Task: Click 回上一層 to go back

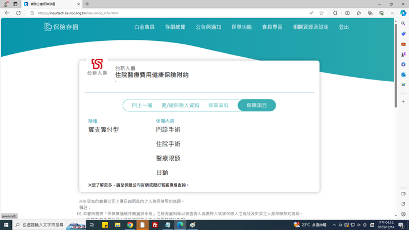Action: tap(142, 106)
